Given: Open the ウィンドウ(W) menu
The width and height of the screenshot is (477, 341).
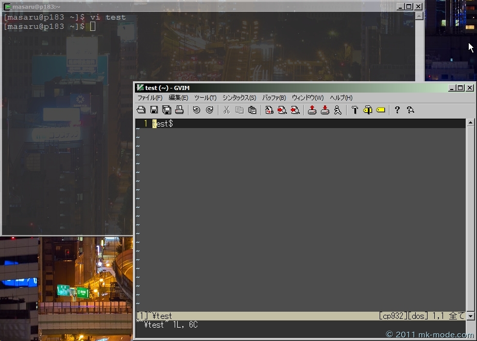Looking at the screenshot, I should 308,98.
